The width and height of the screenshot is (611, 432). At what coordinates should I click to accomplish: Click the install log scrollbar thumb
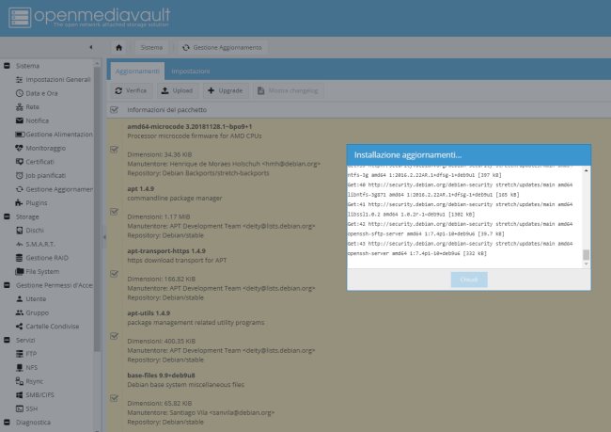[586, 255]
